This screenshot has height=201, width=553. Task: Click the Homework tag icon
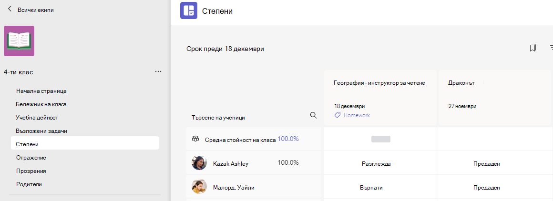point(338,115)
